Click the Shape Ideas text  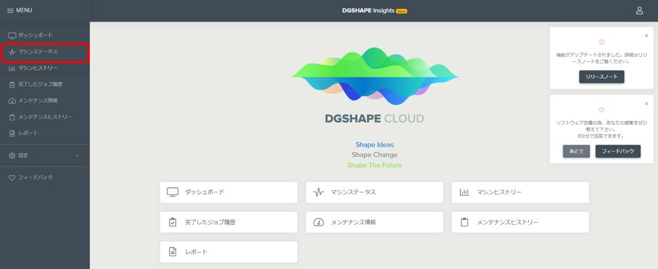[x=375, y=145]
